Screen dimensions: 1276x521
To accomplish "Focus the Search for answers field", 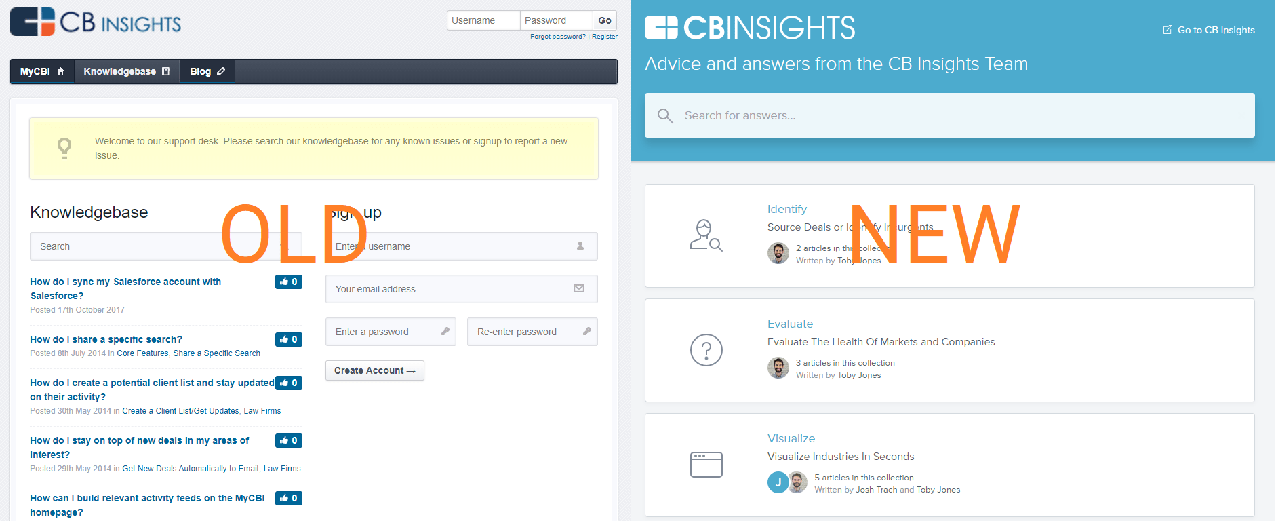I will (950, 115).
